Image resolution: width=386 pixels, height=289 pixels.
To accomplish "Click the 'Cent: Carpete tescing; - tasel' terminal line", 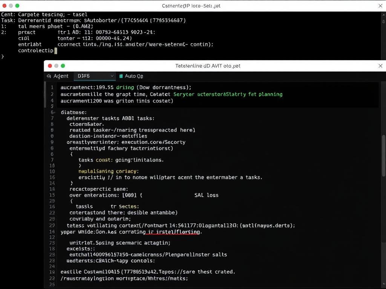I will 44,15.
